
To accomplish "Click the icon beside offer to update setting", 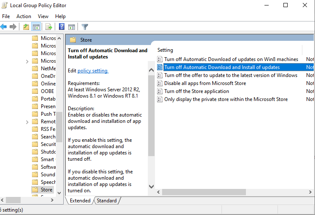I will [x=160, y=75].
